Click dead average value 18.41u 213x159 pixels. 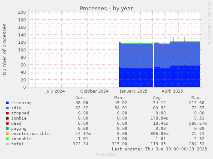[x=161, y=123]
